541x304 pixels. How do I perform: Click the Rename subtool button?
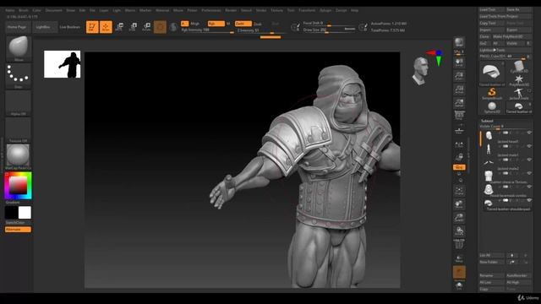click(492, 275)
